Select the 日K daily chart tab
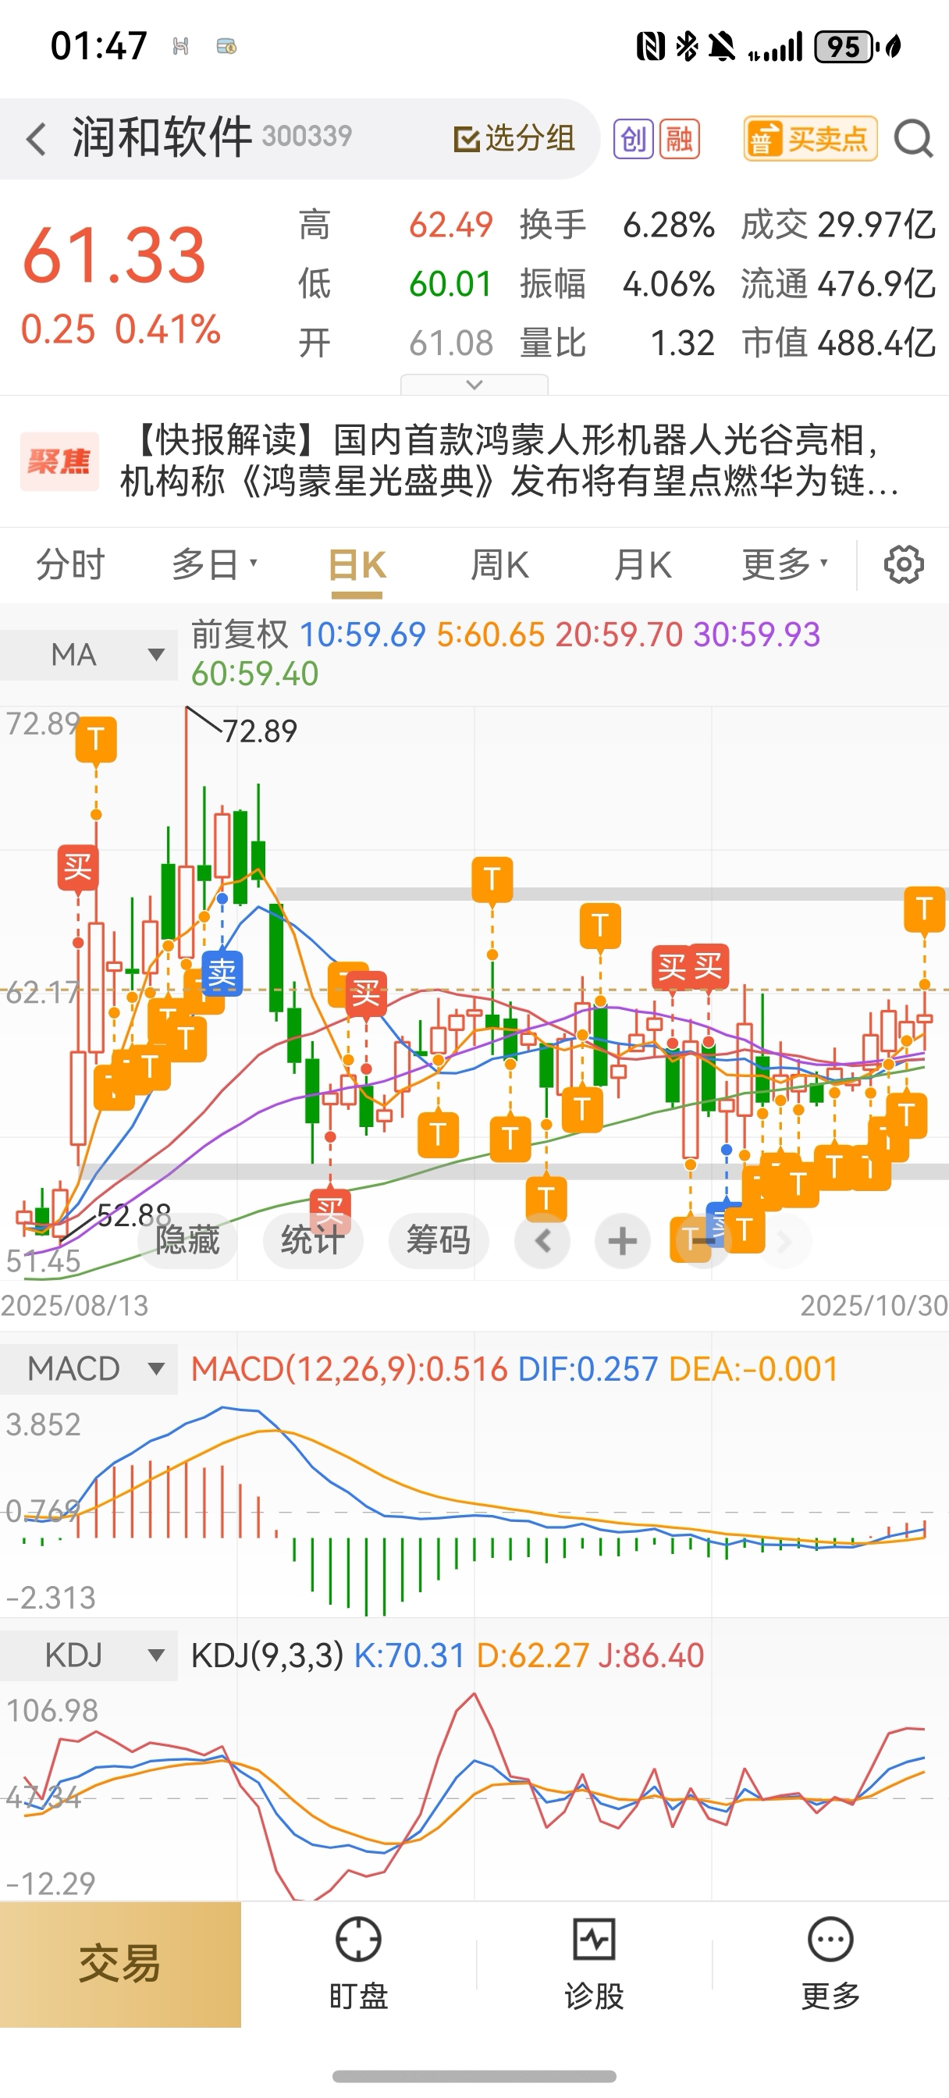 [357, 565]
